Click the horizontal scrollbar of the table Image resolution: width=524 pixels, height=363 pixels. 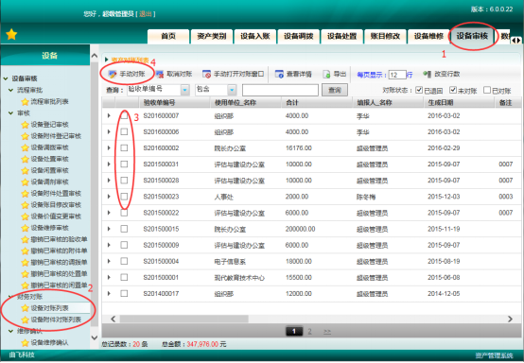[184, 319]
